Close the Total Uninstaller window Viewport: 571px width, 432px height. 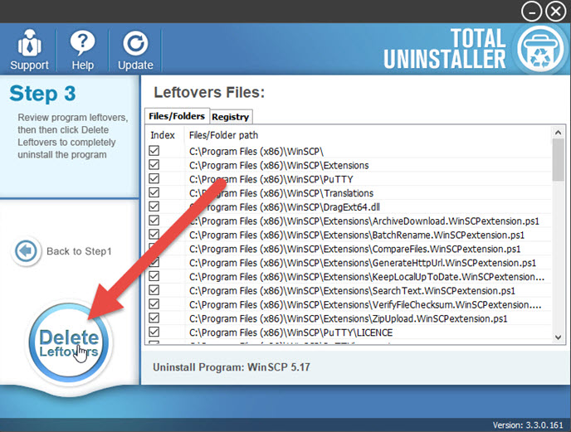click(556, 12)
